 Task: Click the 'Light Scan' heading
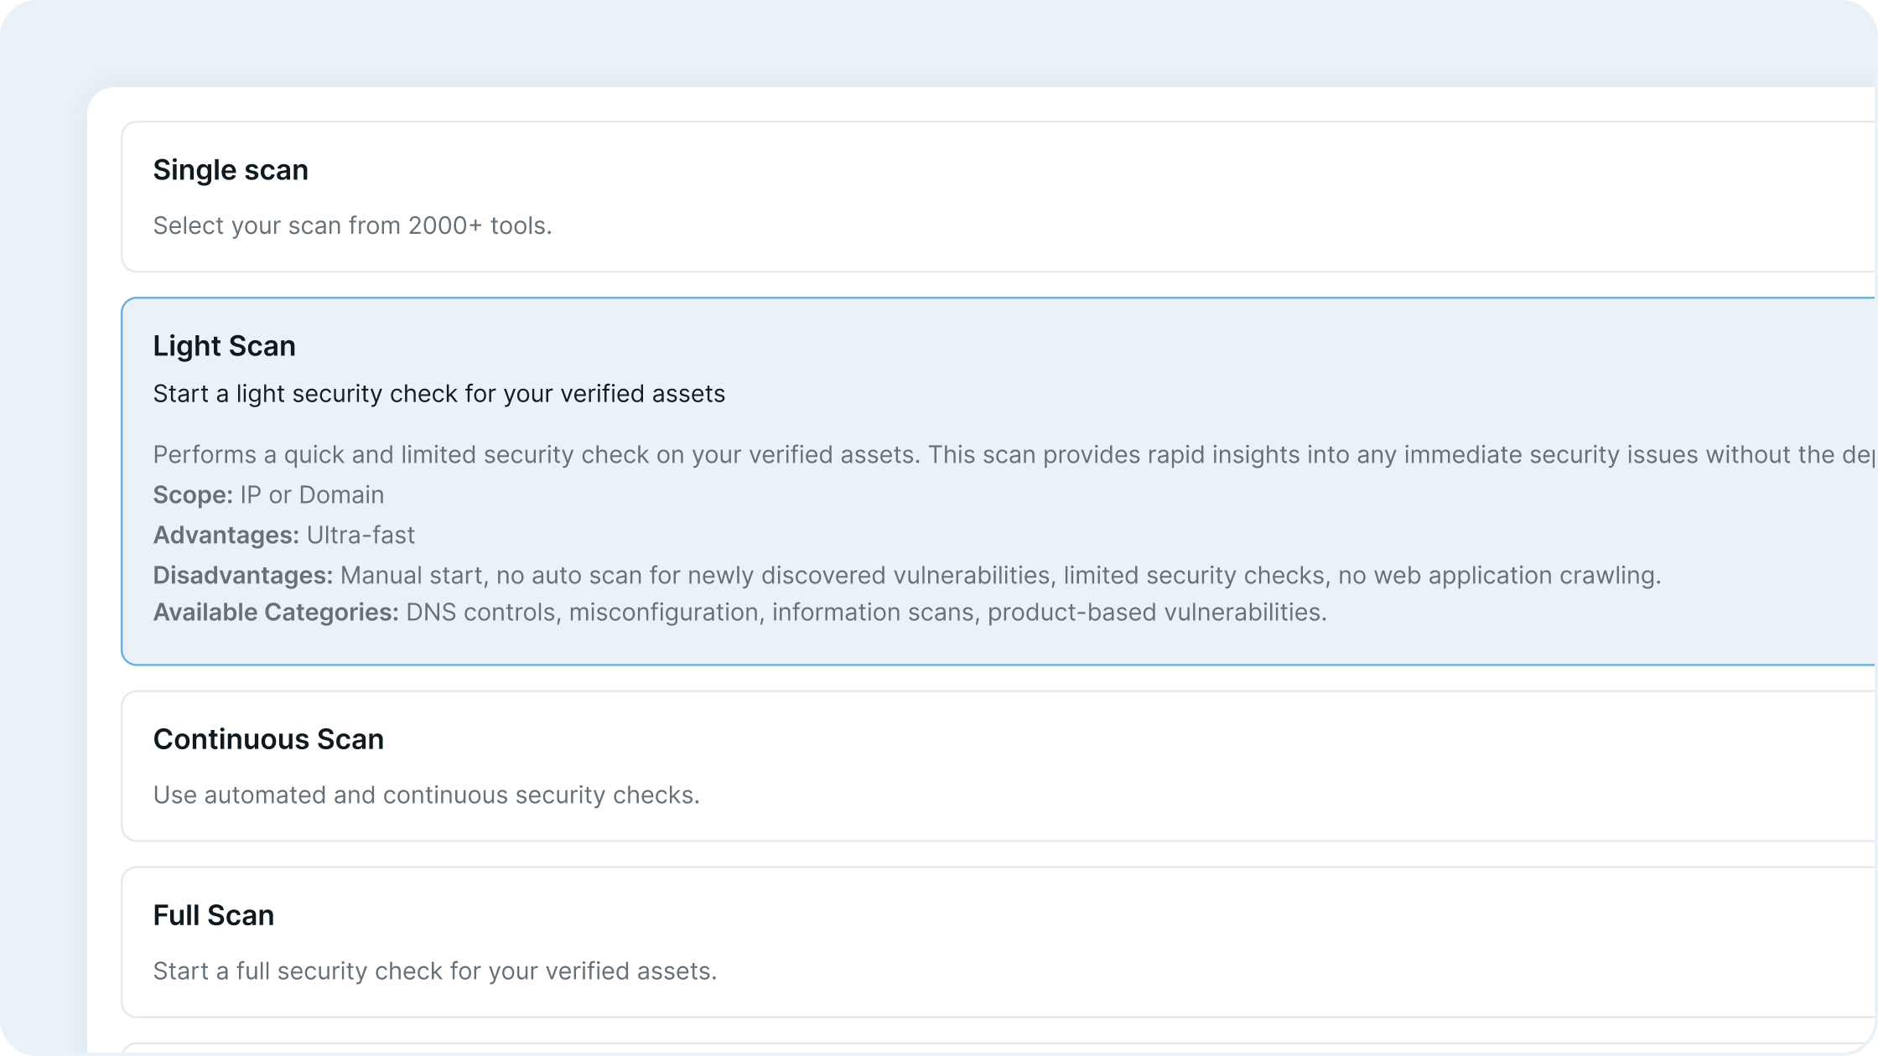click(x=224, y=346)
